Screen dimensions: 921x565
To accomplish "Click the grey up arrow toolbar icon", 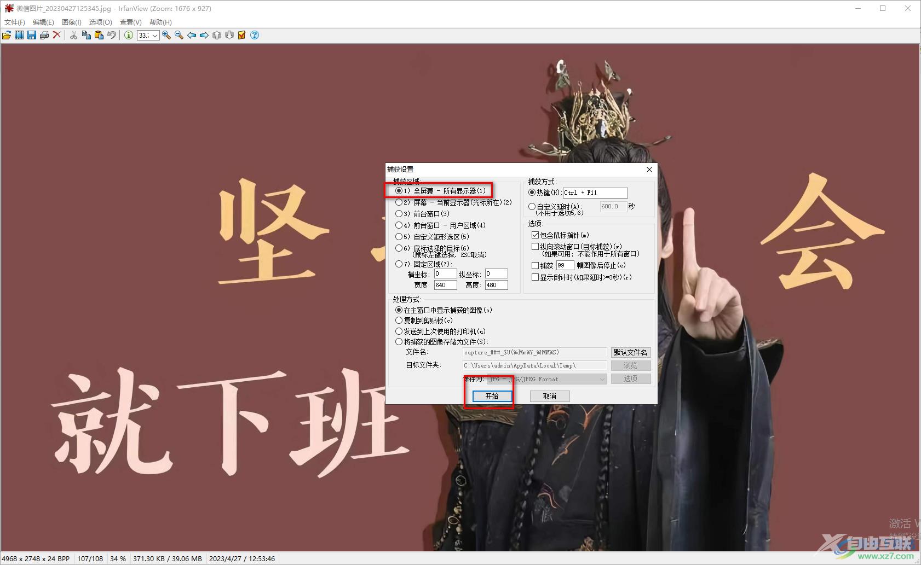I will [217, 35].
